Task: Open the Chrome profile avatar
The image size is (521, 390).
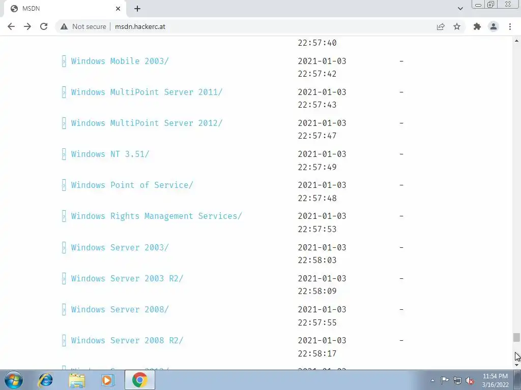Action: click(x=494, y=26)
